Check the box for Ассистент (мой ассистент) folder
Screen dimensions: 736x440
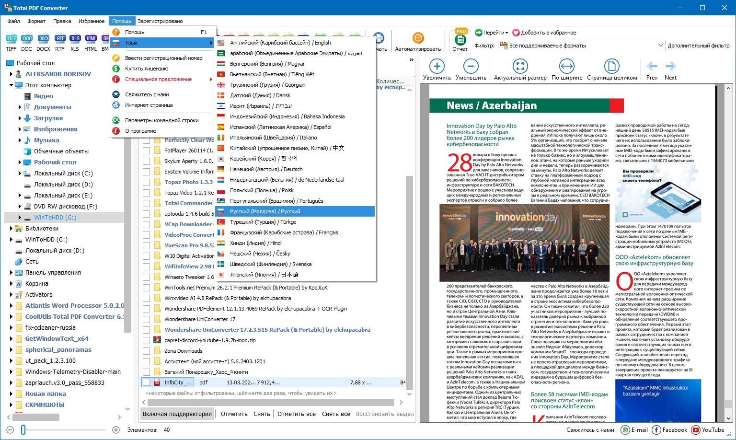pos(146,361)
